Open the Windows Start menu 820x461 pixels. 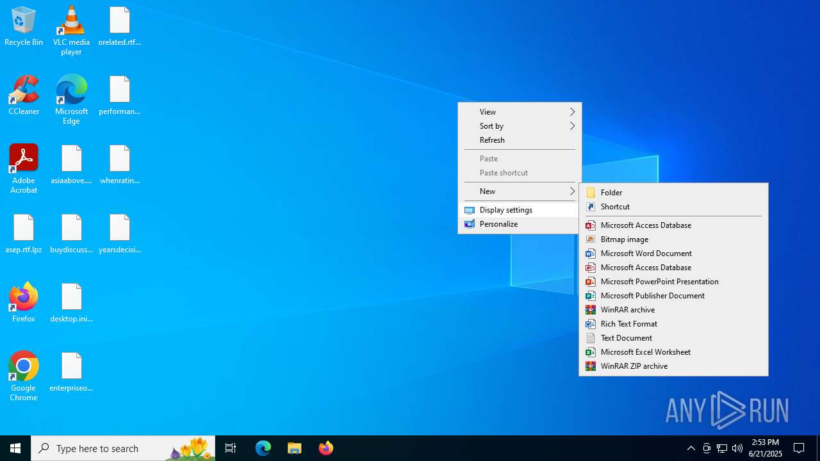[15, 448]
